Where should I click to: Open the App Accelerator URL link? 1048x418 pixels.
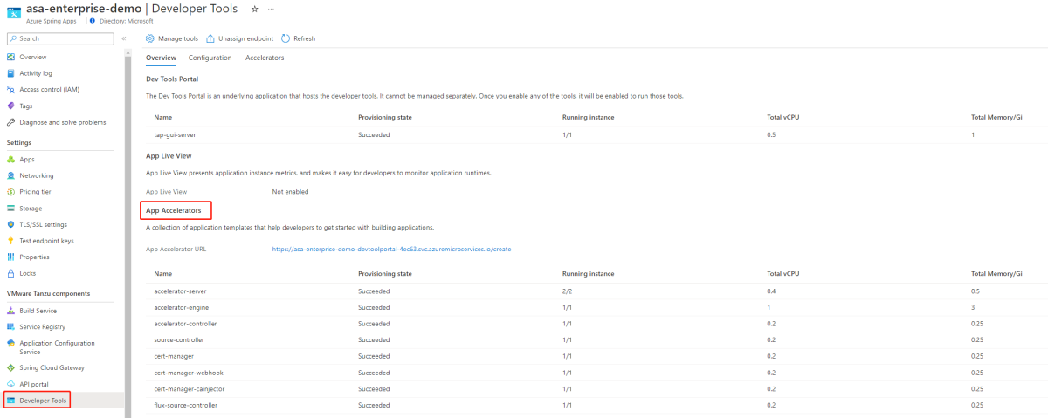(x=391, y=249)
